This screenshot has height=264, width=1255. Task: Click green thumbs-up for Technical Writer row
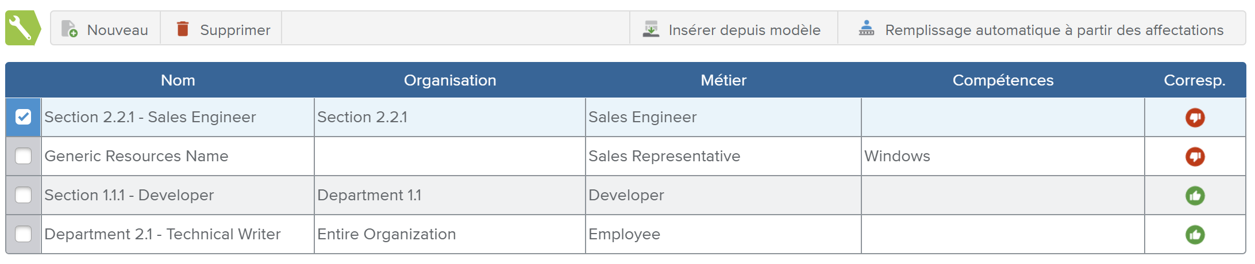click(1195, 235)
